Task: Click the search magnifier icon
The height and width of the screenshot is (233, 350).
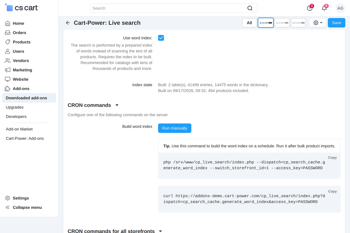Action: [250, 8]
